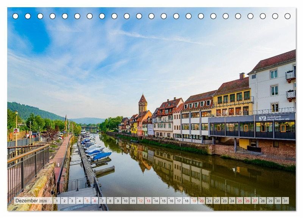The width and height of the screenshot is (303, 218).
Task: Select day 29 in the calendar strip
Action: point(270,201)
